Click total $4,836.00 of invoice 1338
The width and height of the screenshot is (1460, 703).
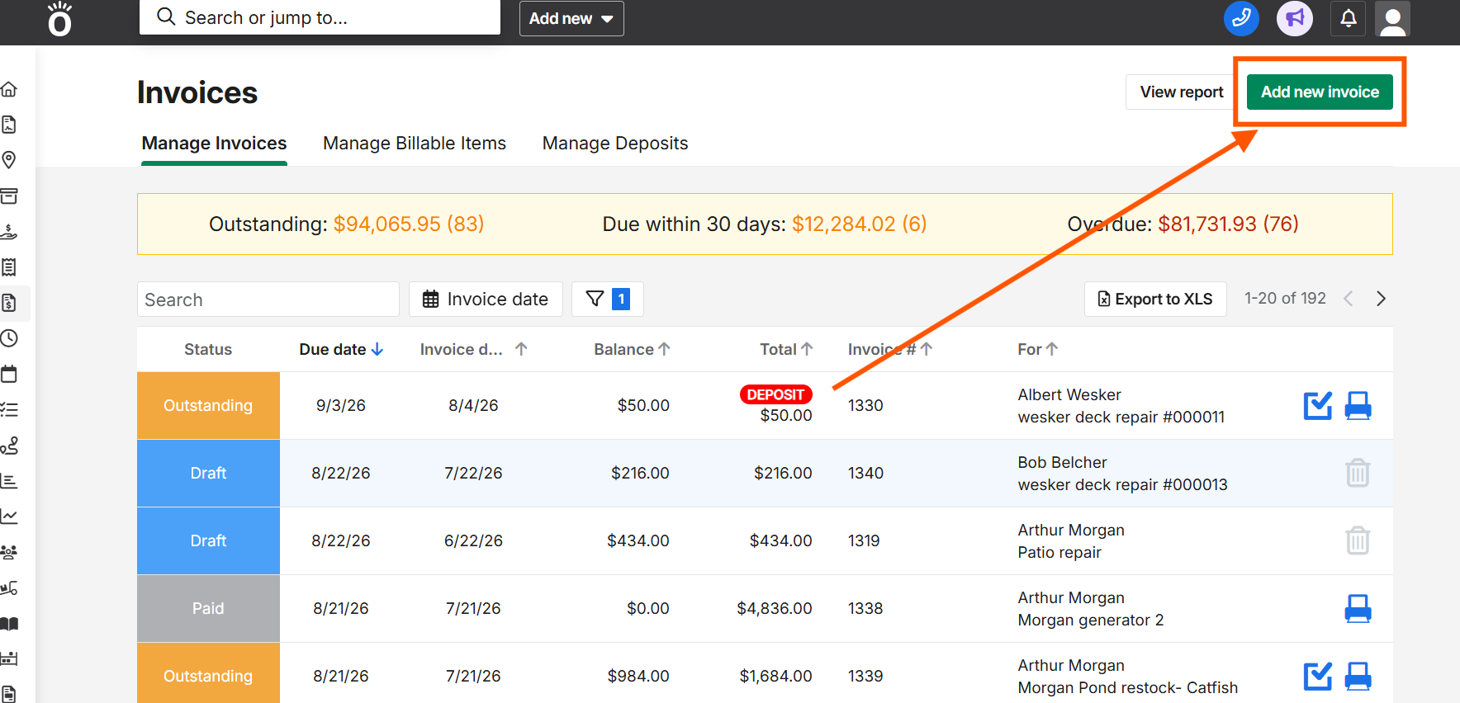pos(775,608)
